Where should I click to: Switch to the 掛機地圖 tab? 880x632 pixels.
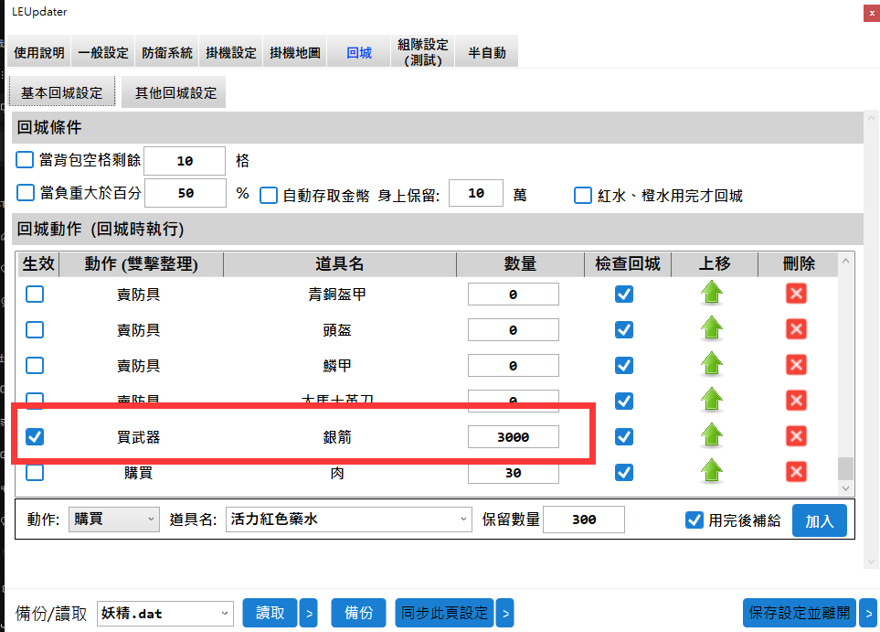(295, 53)
